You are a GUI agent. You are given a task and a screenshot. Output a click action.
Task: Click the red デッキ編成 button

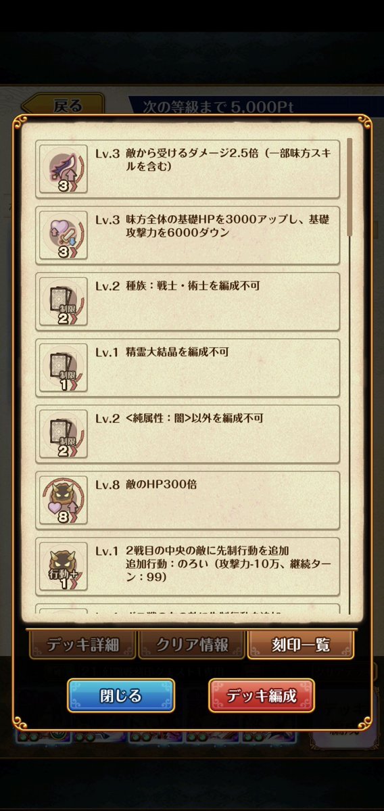point(262,695)
